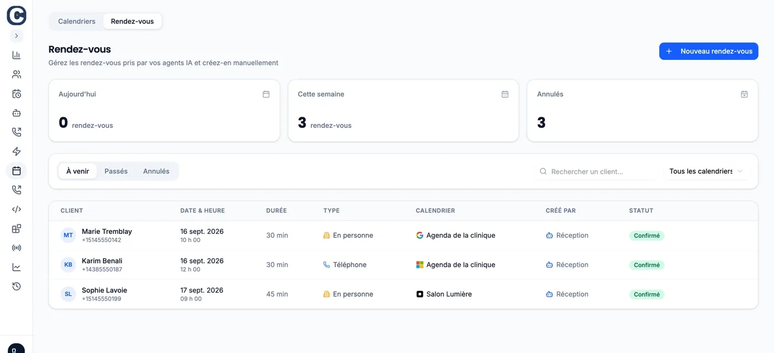This screenshot has height=353, width=774.
Task: Click the DURÉE column header
Action: (x=276, y=211)
